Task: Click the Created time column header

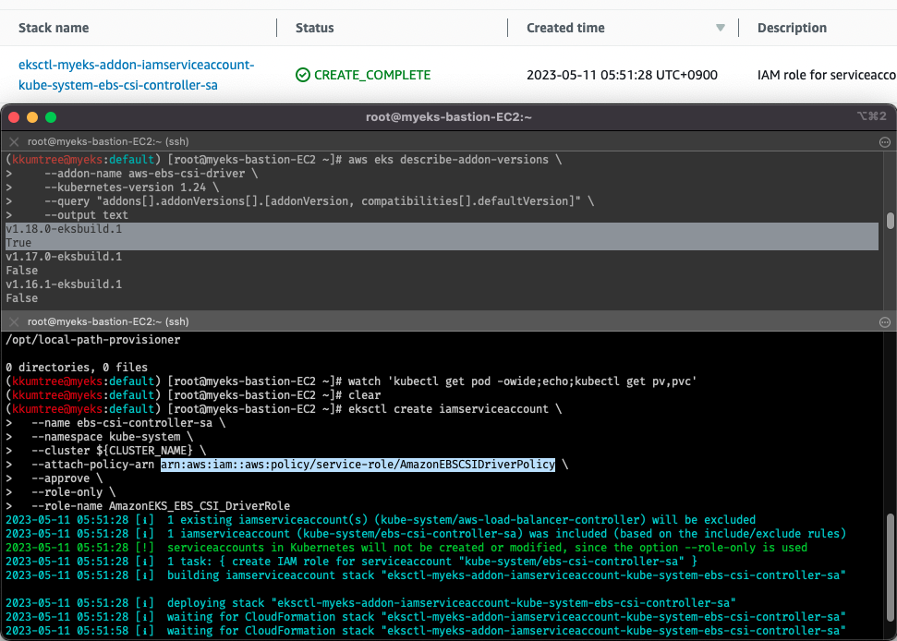Action: point(565,28)
